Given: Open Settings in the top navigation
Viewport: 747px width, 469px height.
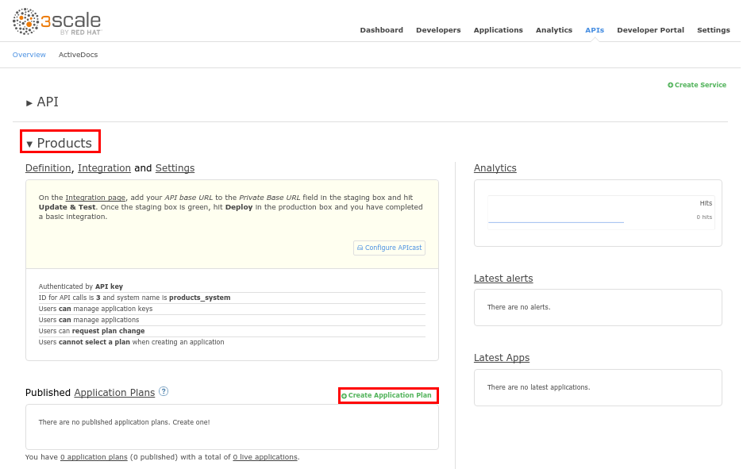Looking at the screenshot, I should (713, 30).
